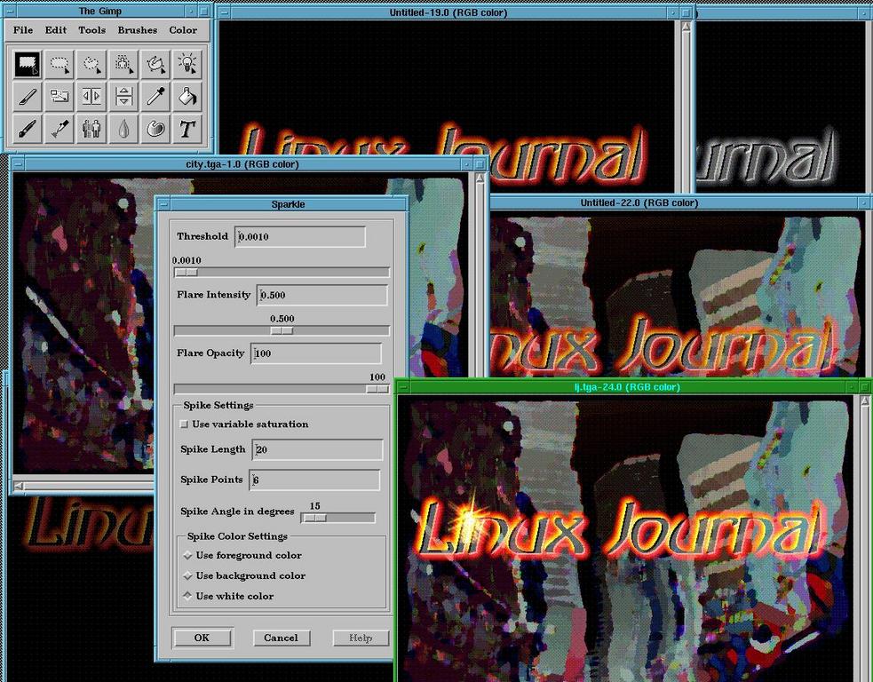Viewport: 873px width, 682px height.
Task: Select the paintbrush tool
Action: [28, 129]
